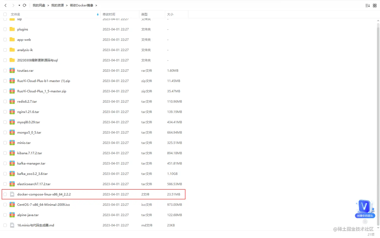Toggle the select-all checkbox in header

[x=5, y=14]
